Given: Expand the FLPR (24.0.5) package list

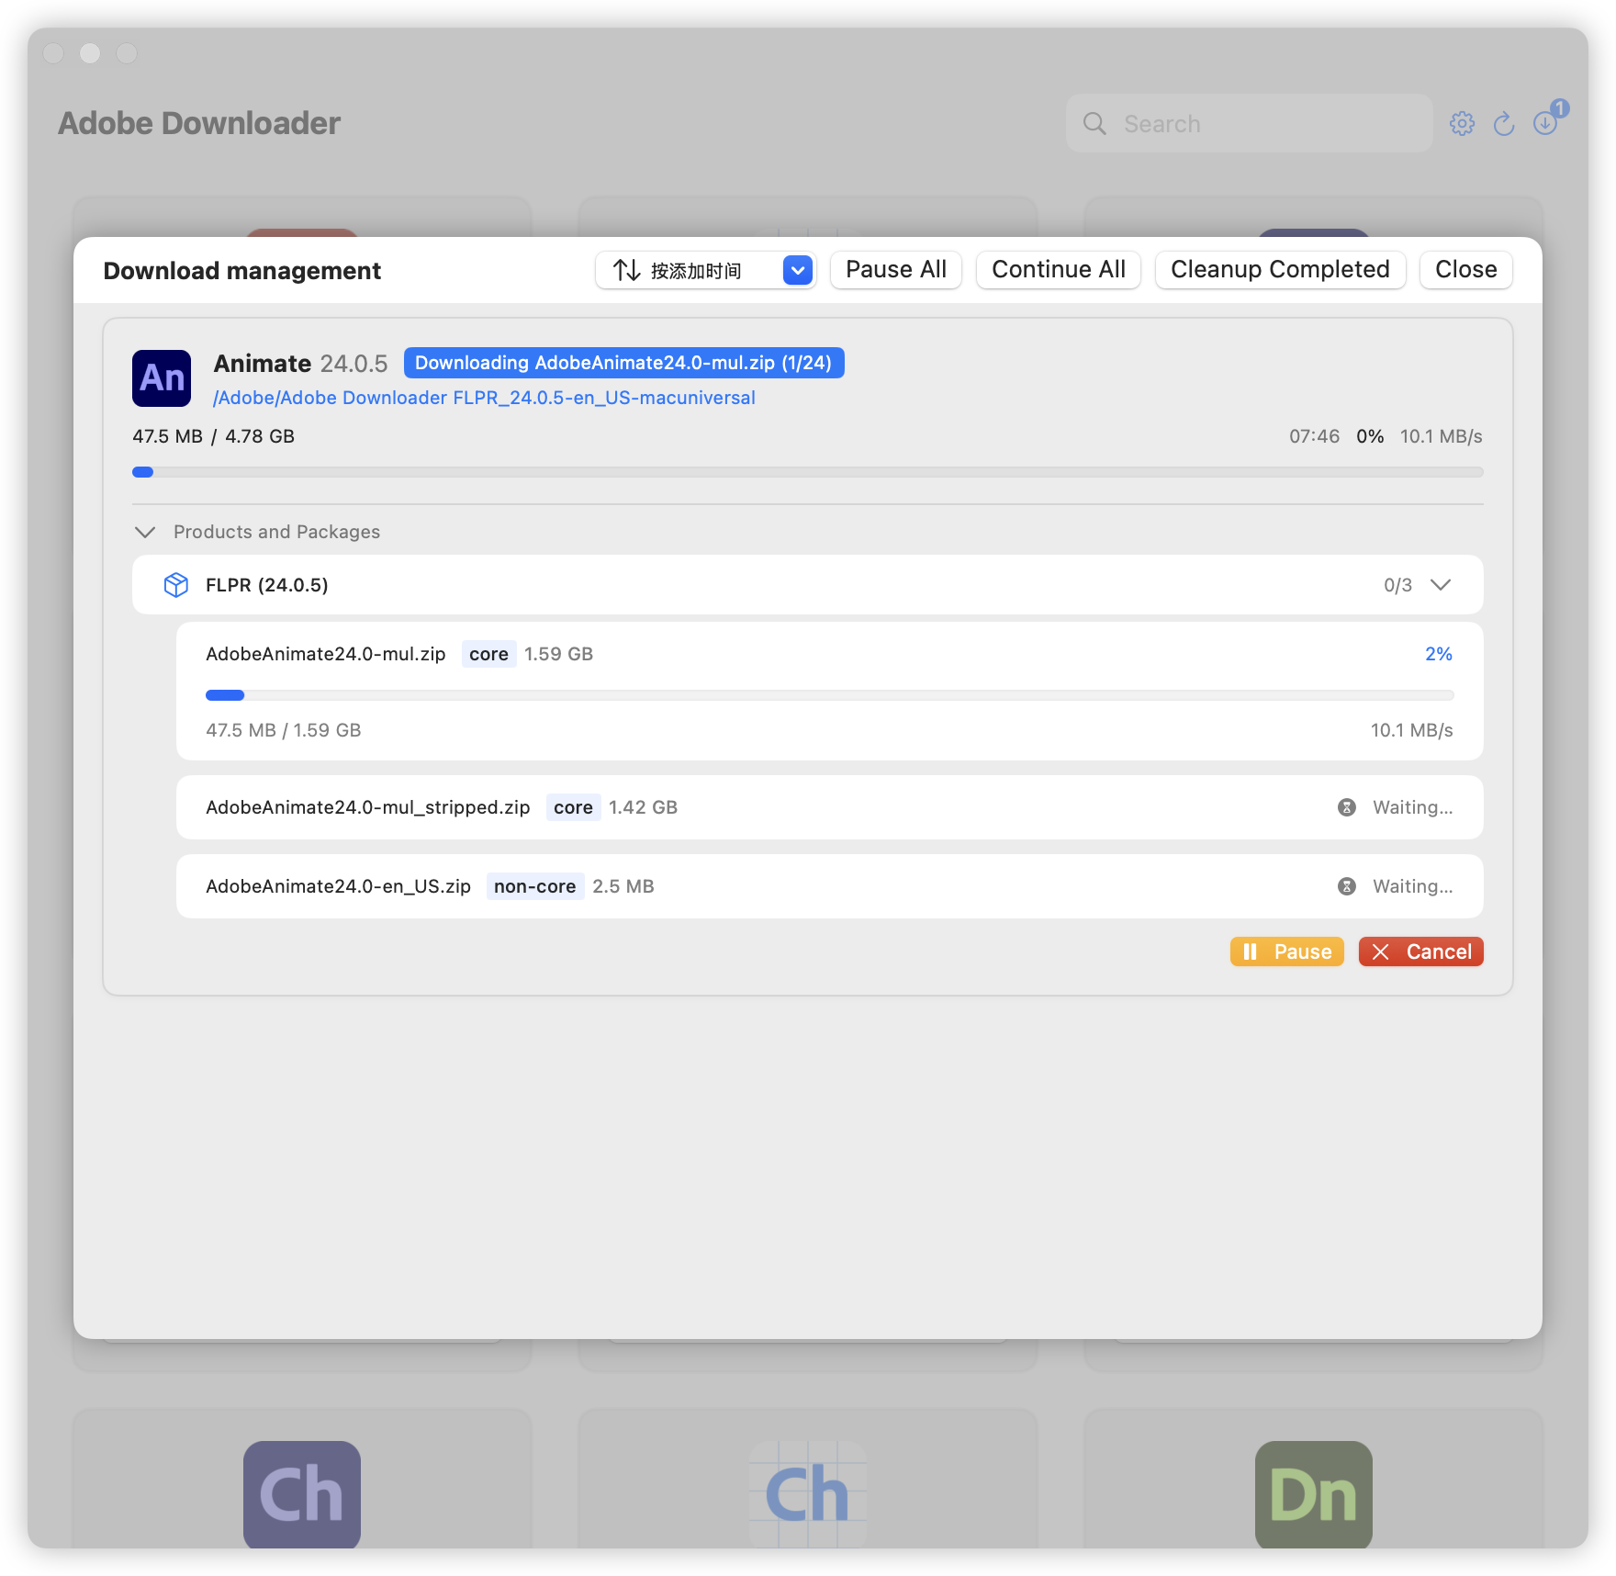Looking at the screenshot, I should [x=1441, y=584].
